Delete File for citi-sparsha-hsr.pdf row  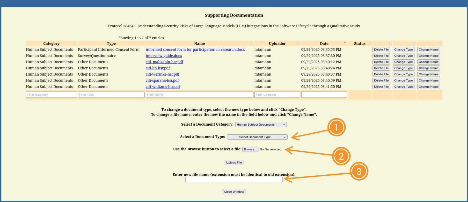pyautogui.click(x=381, y=80)
